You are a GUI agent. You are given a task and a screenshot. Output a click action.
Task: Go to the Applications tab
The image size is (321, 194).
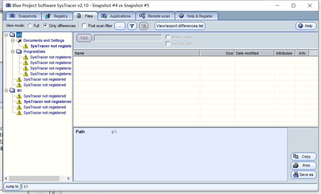tap(117, 16)
